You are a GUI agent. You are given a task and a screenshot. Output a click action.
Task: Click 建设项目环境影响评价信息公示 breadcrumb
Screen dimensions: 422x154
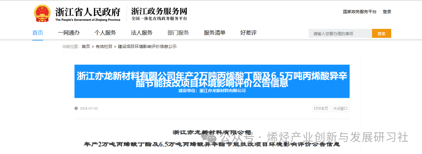pyautogui.click(x=147, y=47)
